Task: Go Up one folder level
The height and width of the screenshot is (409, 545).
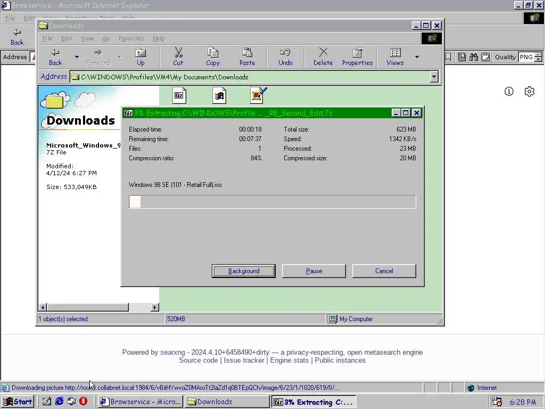Action: [141, 57]
